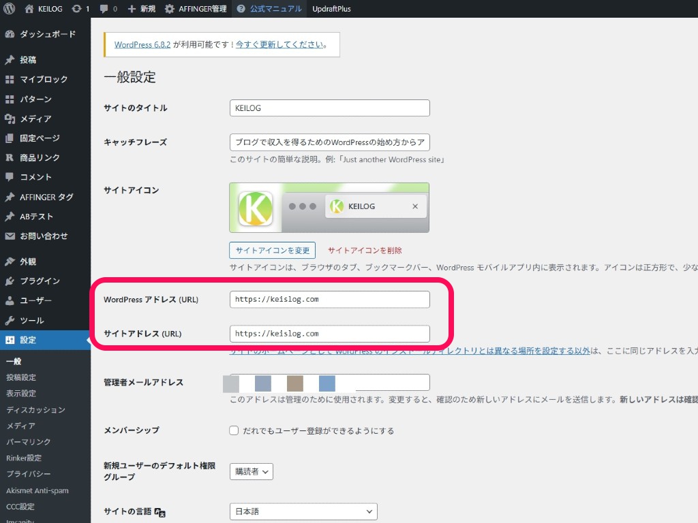Open UpdraftPlus in the admin bar
The height and width of the screenshot is (523, 698).
tap(331, 8)
